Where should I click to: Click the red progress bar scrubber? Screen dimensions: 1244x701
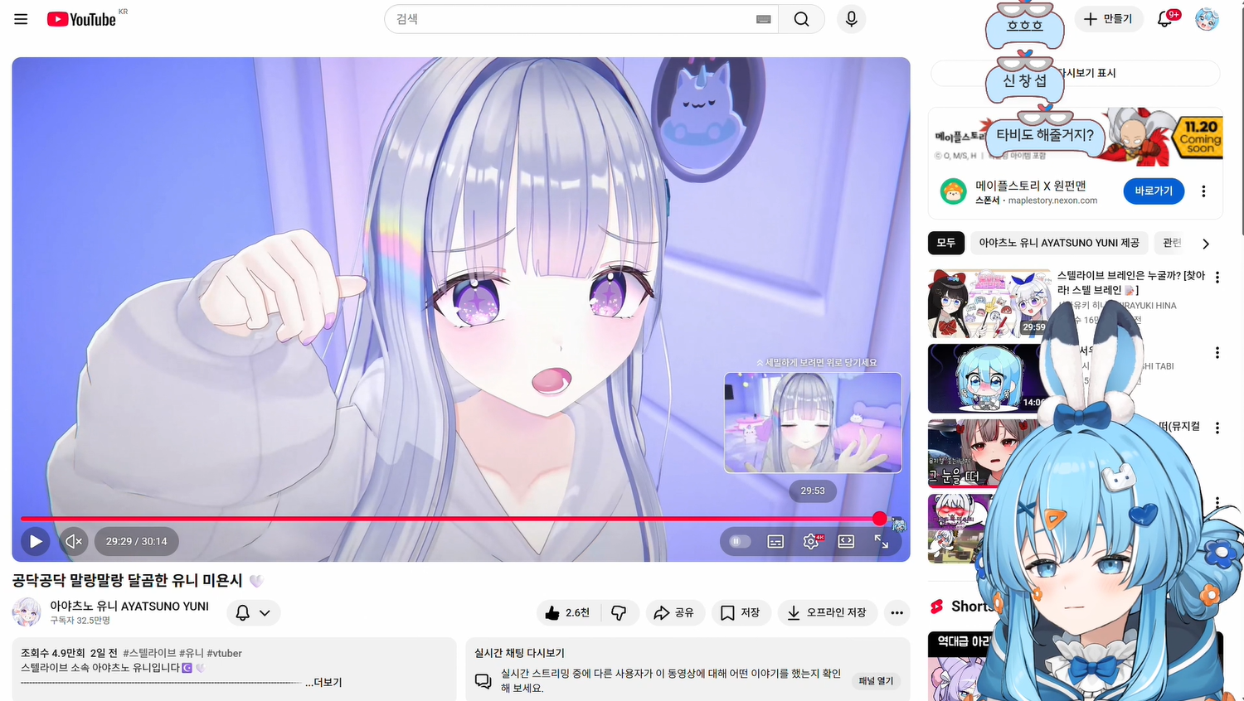point(879,519)
